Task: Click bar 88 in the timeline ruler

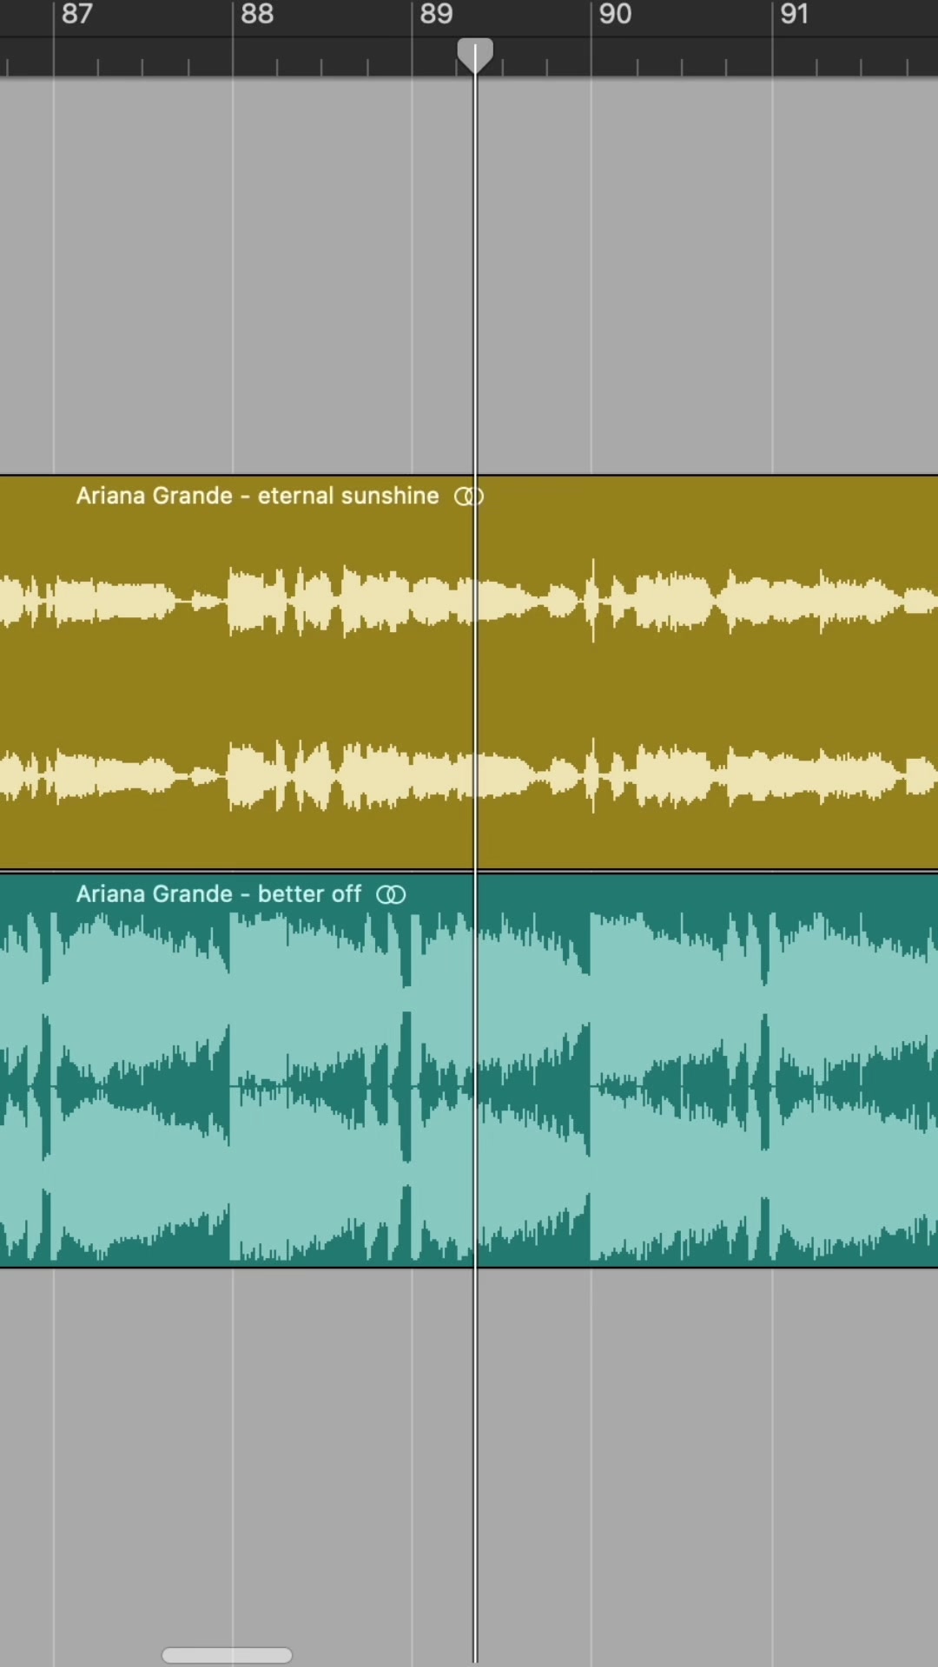Action: click(257, 14)
